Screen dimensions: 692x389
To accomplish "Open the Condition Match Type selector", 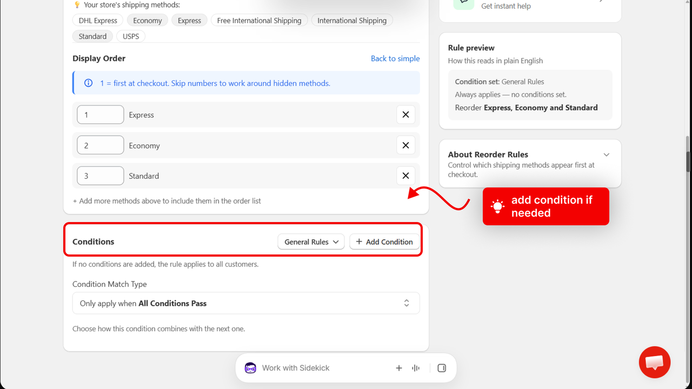I will coord(246,303).
